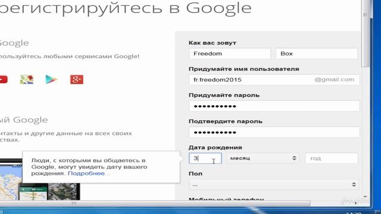Open the month dropdown under Дата рождения
Viewport: 381px width, 214px height.
point(263,158)
